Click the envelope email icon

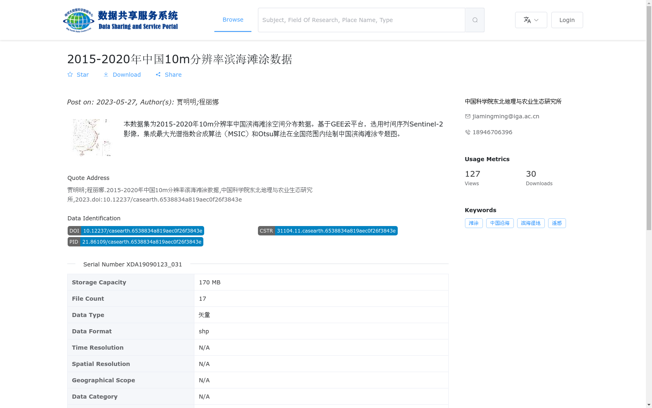[x=468, y=116]
